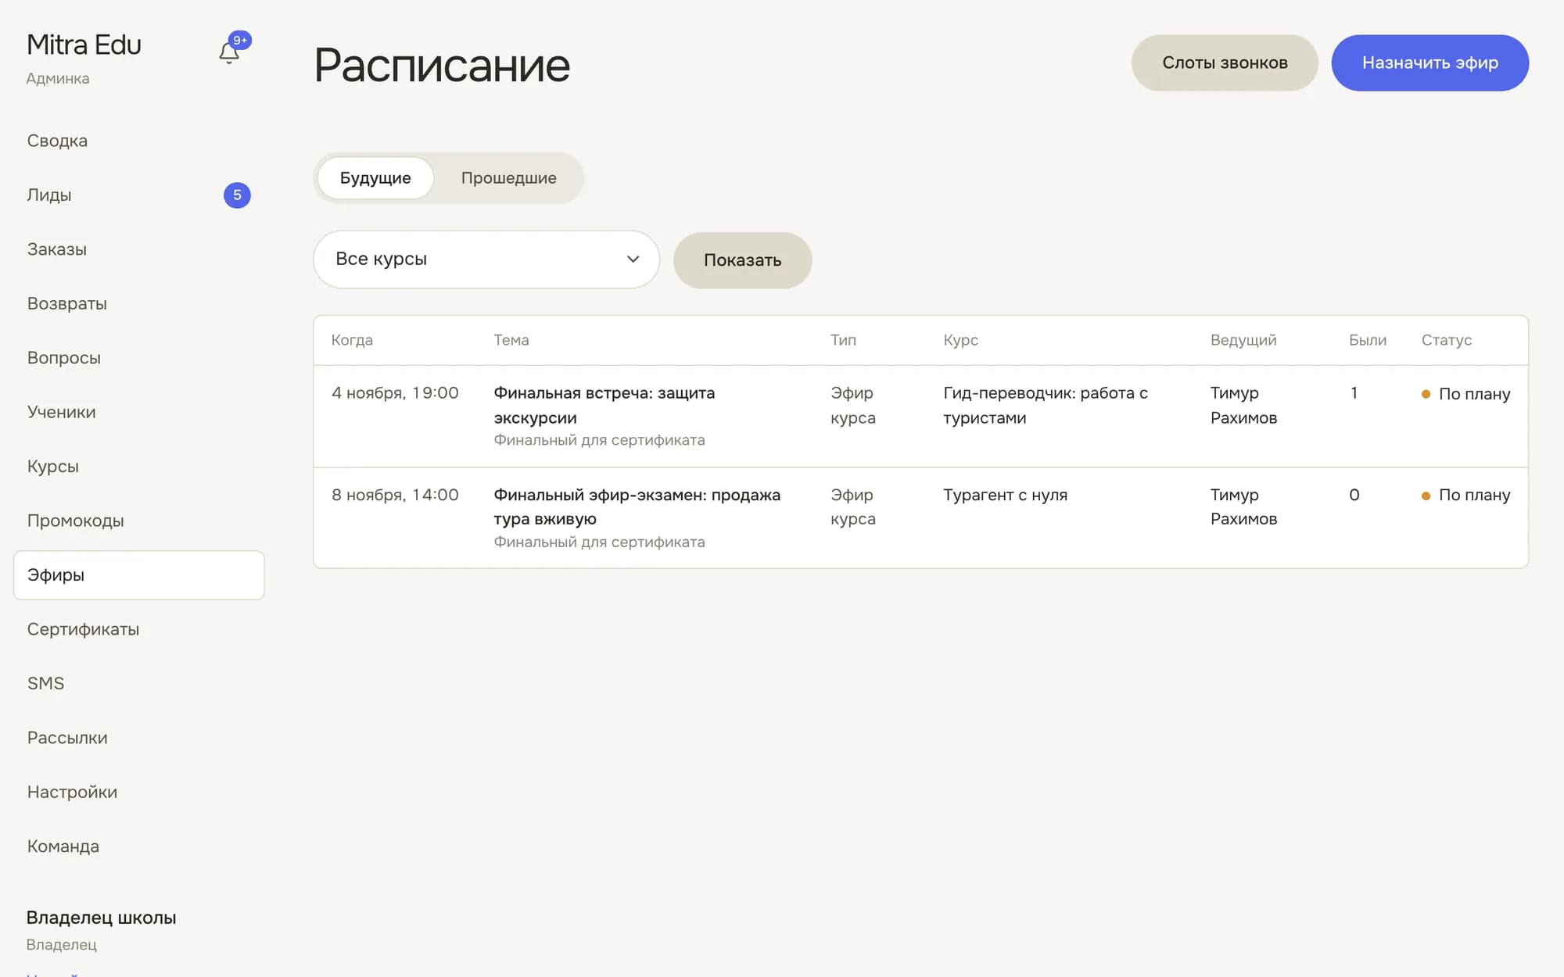Click Эфир курса type in Турагент row

[852, 506]
